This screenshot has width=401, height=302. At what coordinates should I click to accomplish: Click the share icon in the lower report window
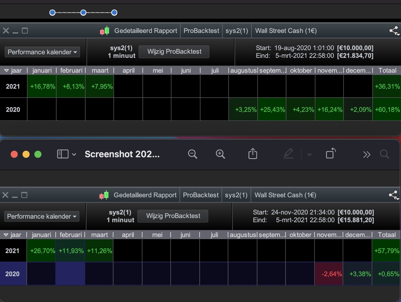click(394, 195)
